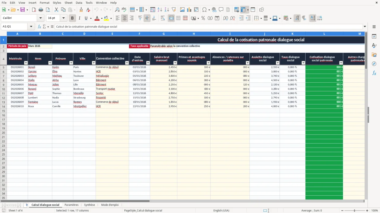Click the Select Function sigma button
Screen dimensions: 380x213
pyautogui.click(x=44, y=27)
